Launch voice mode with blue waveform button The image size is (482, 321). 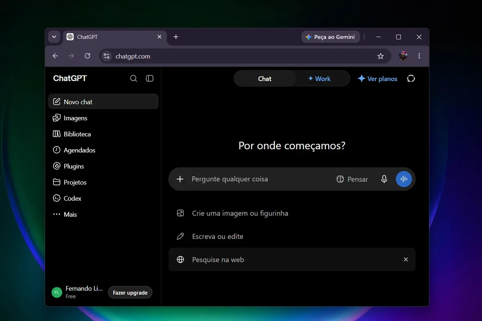tap(404, 179)
